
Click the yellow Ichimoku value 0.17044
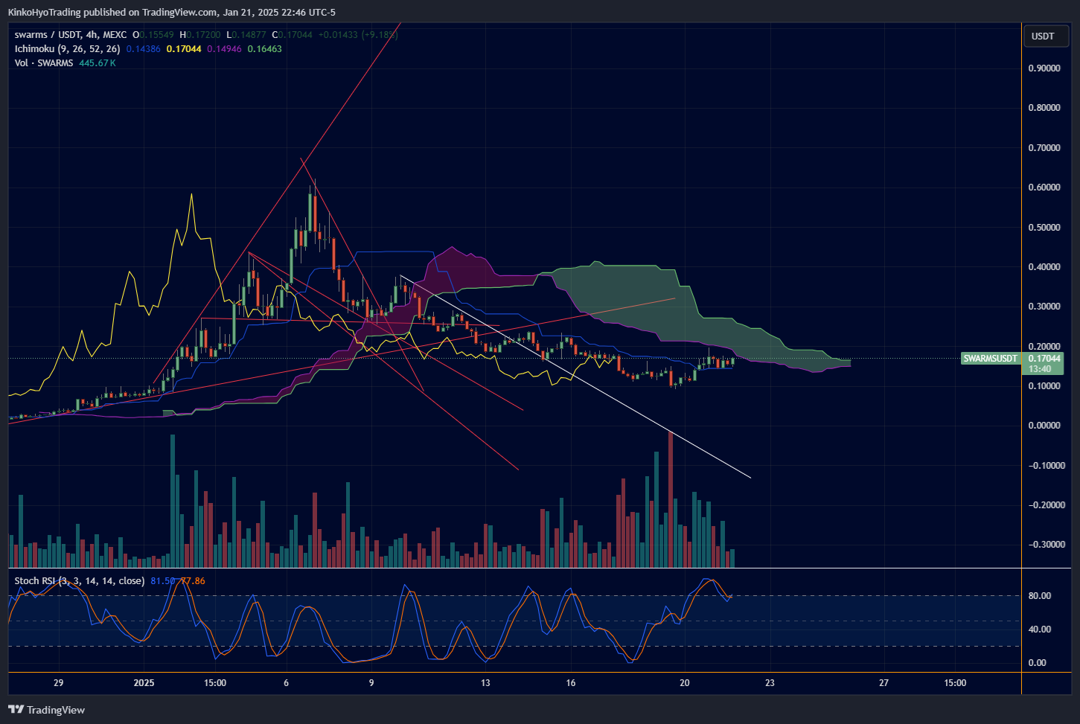click(184, 49)
